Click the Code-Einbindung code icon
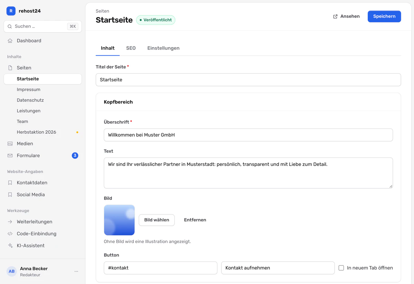The width and height of the screenshot is (414, 284). pyautogui.click(x=10, y=234)
